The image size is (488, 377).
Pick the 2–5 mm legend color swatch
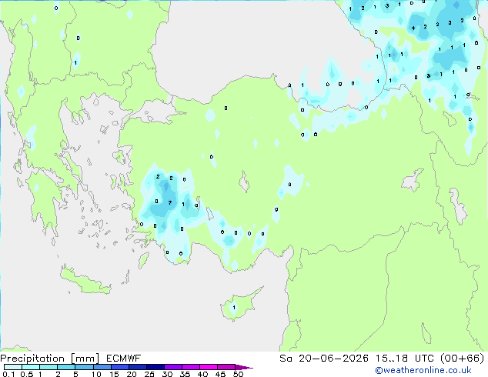(66, 367)
